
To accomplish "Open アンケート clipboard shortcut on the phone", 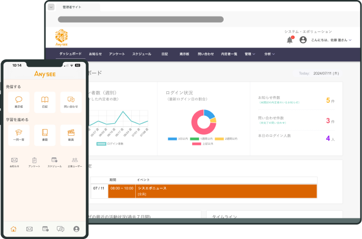I will tap(34, 162).
